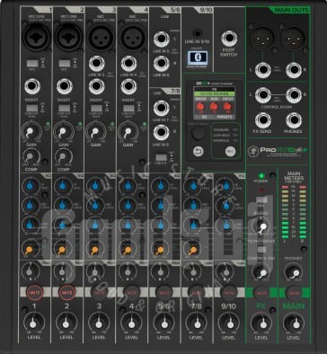This screenshot has width=327, height=354.
Task: Click the FX back arrow button
Action: click(198, 151)
